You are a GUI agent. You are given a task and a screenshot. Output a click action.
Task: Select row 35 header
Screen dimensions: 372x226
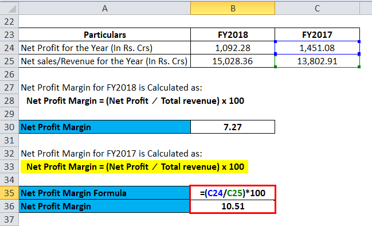(x=9, y=193)
